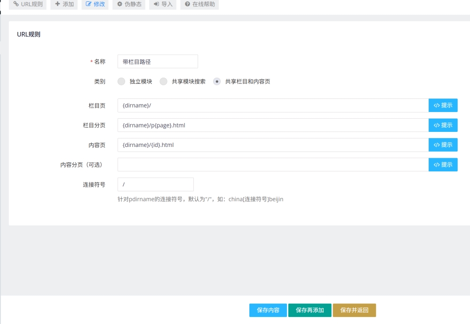
Task: Click the 栏目分页 URL input field
Action: 273,125
